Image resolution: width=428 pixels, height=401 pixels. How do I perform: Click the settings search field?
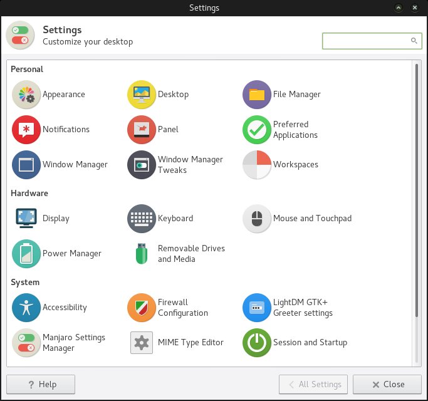coord(366,41)
